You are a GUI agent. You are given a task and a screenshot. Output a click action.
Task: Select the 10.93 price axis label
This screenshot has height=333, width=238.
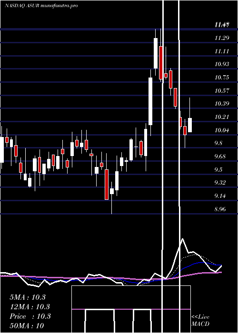(x=222, y=64)
